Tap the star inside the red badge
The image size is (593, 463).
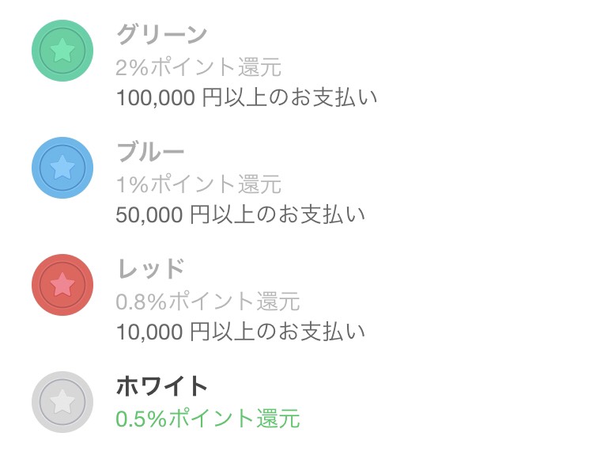62,285
